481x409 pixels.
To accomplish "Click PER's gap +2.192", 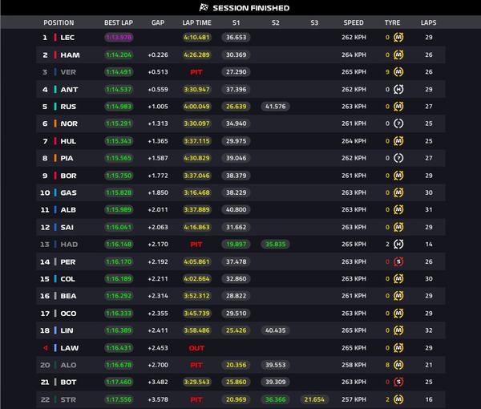I will (x=158, y=261).
